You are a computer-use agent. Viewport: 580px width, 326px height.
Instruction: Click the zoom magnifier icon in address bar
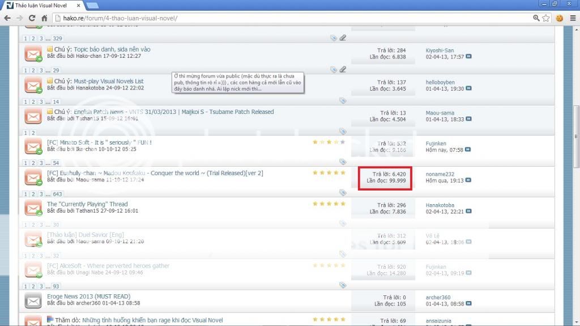pos(536,18)
